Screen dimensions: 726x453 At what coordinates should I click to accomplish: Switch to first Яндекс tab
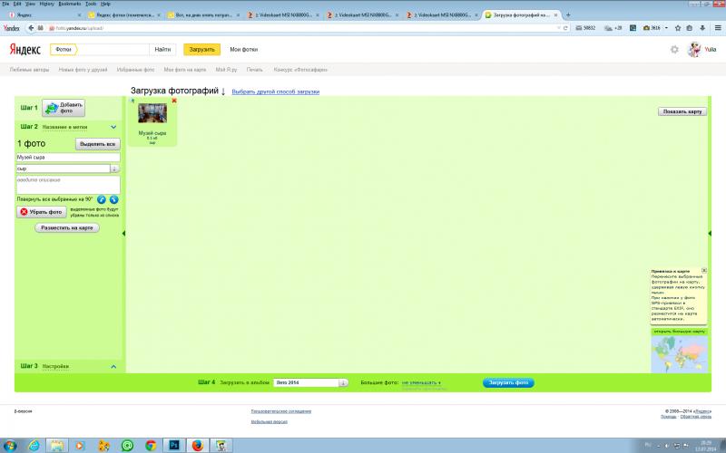click(x=44, y=14)
